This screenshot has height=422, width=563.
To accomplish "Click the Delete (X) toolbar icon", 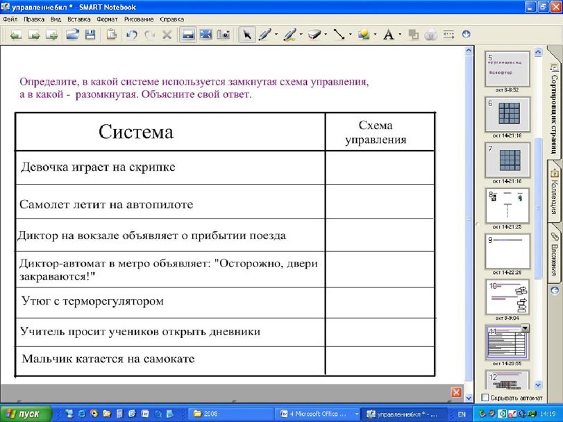I will pos(167,34).
